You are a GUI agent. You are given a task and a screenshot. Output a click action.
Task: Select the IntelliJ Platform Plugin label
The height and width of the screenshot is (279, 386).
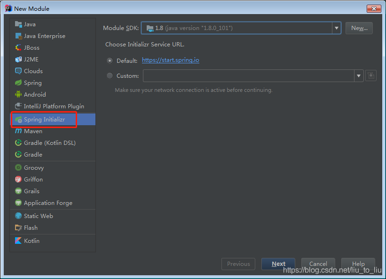[x=54, y=106]
